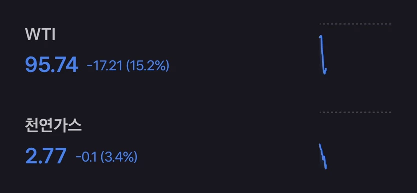
Task: Click the letters 가스 in 천연가스 label
Action: (67, 126)
